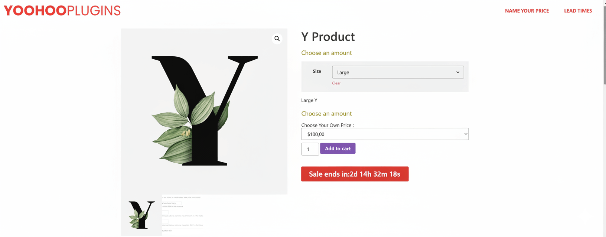This screenshot has width=606, height=237.
Task: Expand the price selector showing $100,00
Action: click(x=384, y=134)
